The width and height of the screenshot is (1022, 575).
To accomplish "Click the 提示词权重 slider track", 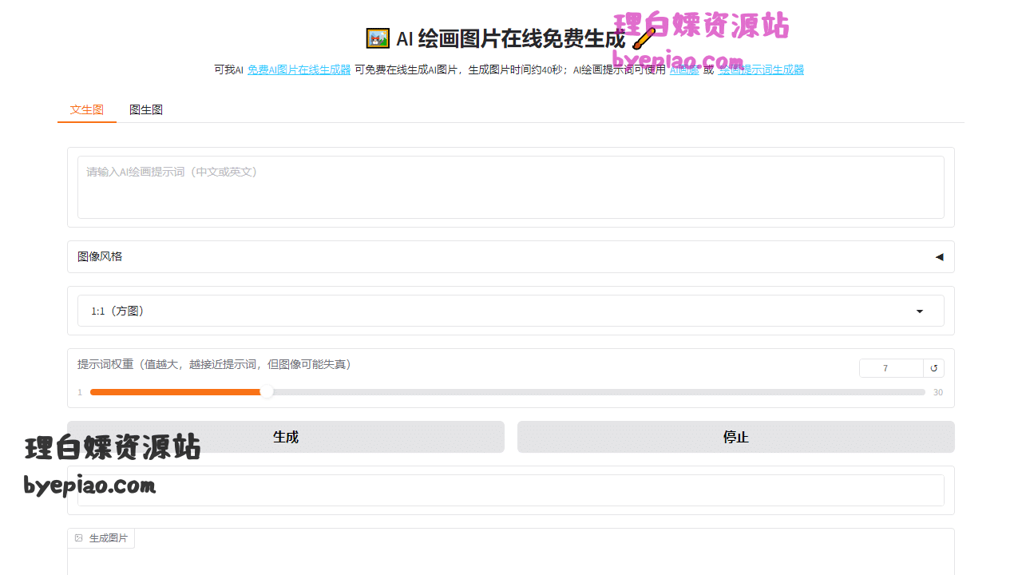I will coord(508,392).
